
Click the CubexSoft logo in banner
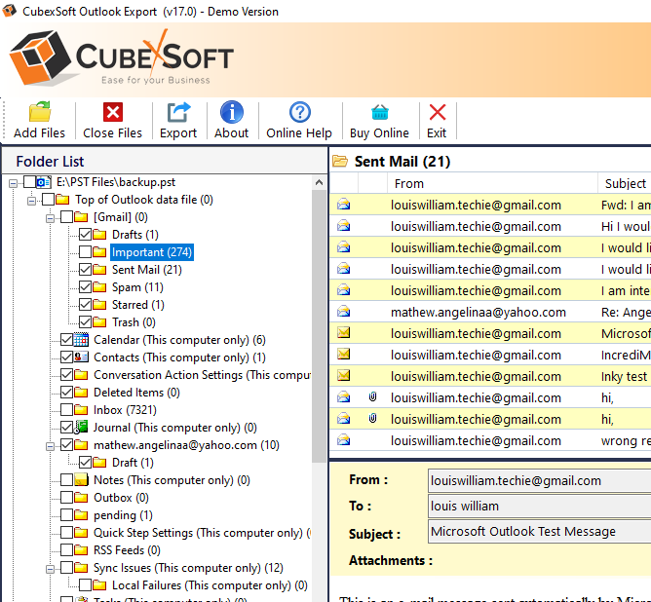122,57
